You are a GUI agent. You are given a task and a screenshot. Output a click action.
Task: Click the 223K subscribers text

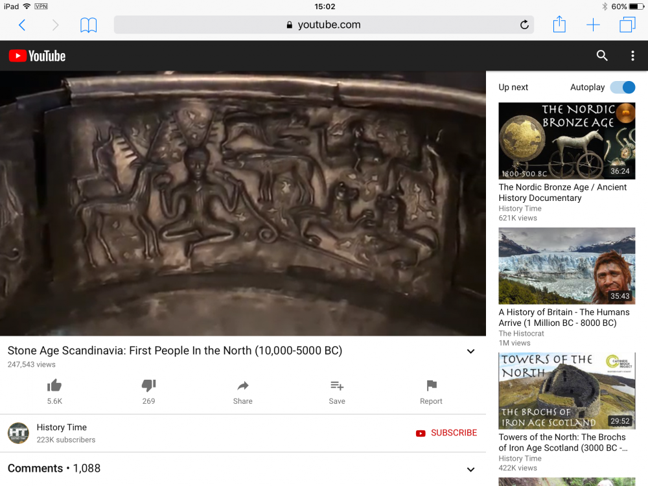point(65,440)
